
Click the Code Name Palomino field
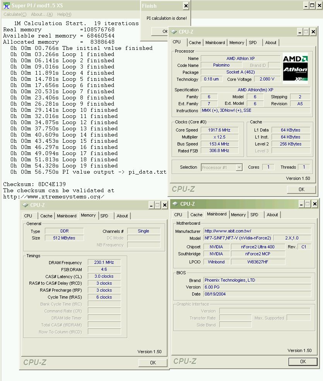[x=221, y=65]
